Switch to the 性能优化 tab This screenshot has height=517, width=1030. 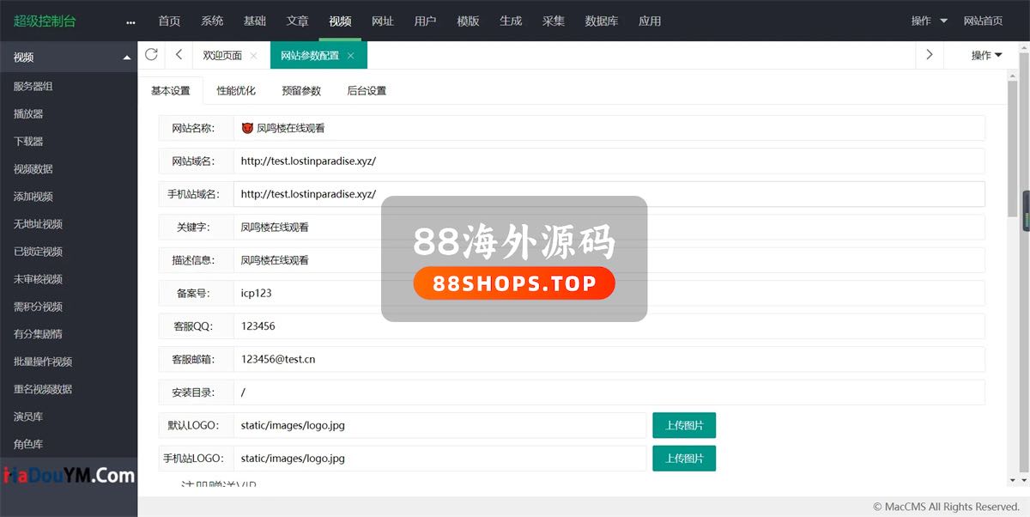click(236, 90)
